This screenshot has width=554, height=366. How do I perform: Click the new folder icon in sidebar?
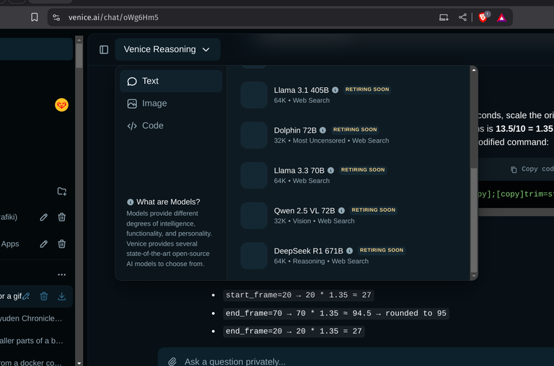pyautogui.click(x=62, y=192)
